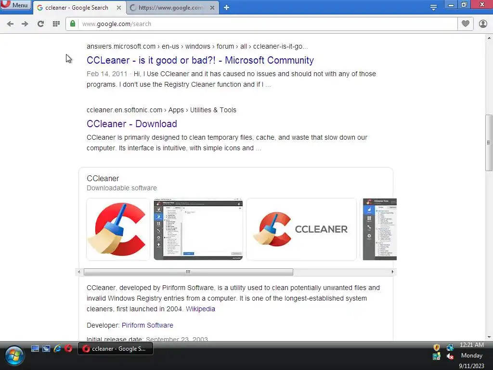Switch to the https://www.google.com tab
Viewport: 493px width, 370px height.
[x=170, y=8]
